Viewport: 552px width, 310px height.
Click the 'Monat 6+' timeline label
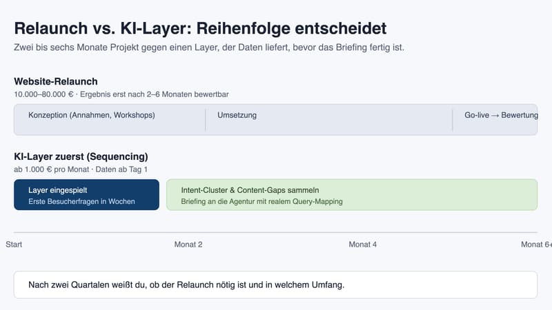click(537, 245)
